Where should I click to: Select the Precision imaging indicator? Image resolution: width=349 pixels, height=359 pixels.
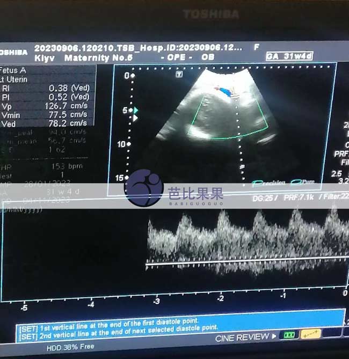click(x=269, y=182)
